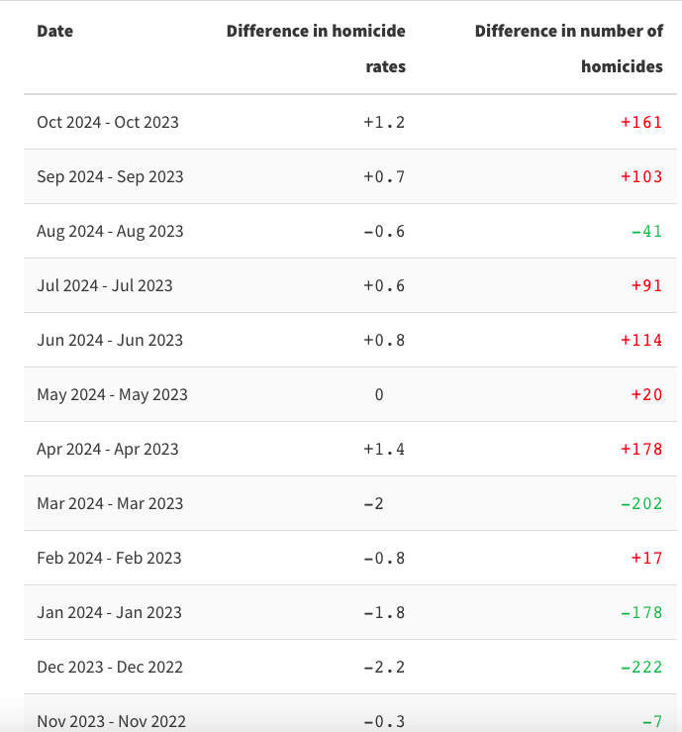Click the +178 value for April
Image resolution: width=682 pixels, height=732 pixels.
[641, 449]
